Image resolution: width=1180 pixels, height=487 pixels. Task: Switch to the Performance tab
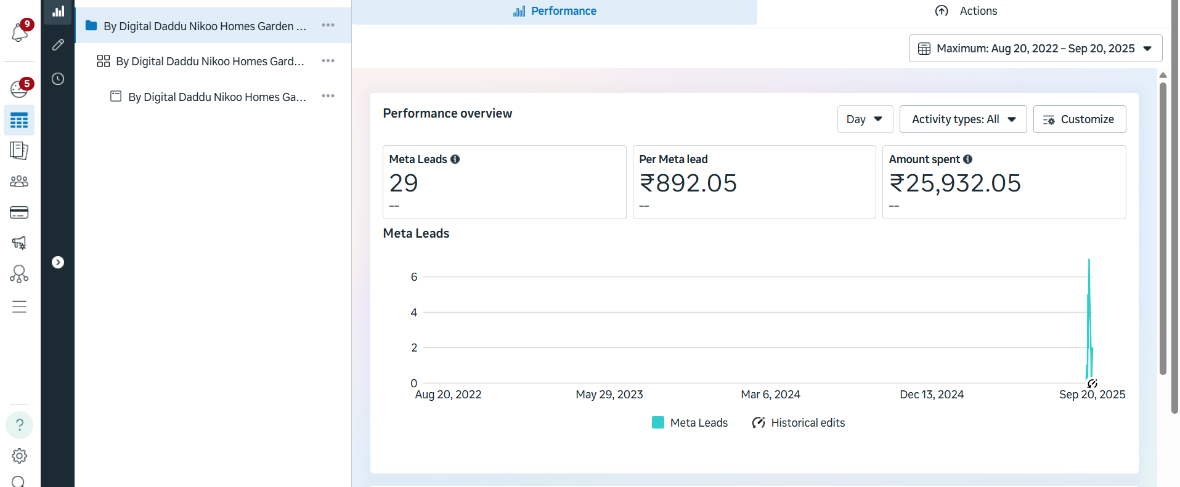click(x=555, y=11)
